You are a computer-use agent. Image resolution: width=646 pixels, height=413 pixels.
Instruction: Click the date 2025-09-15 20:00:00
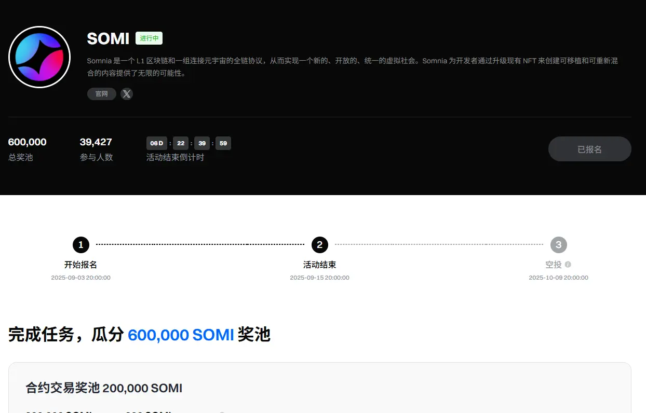point(319,278)
